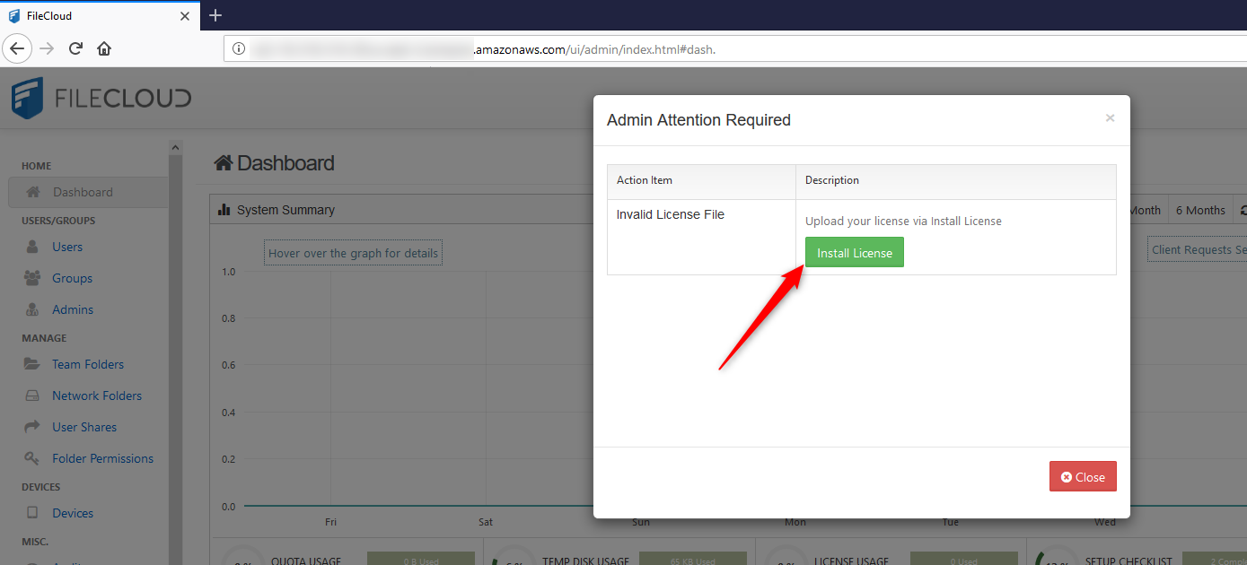
Task: Dismiss dialog with the X icon
Action: (1110, 118)
